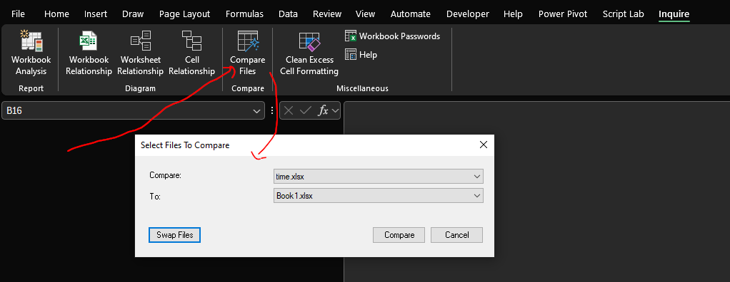This screenshot has height=282, width=730.
Task: Switch to the Draw tab
Action: 133,14
